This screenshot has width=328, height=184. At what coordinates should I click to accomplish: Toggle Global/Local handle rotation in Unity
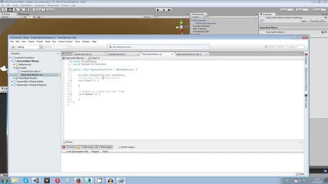(49, 10)
